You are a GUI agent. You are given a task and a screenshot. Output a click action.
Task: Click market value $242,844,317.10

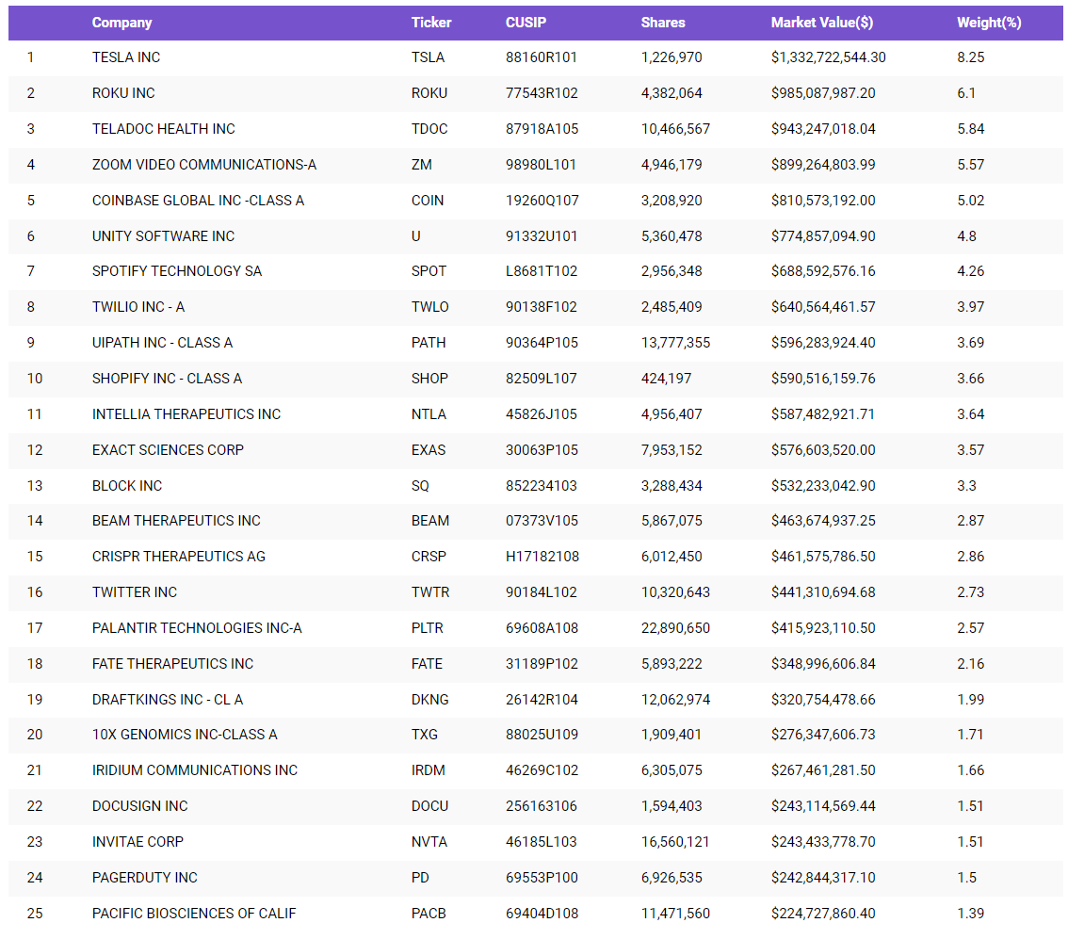(823, 877)
